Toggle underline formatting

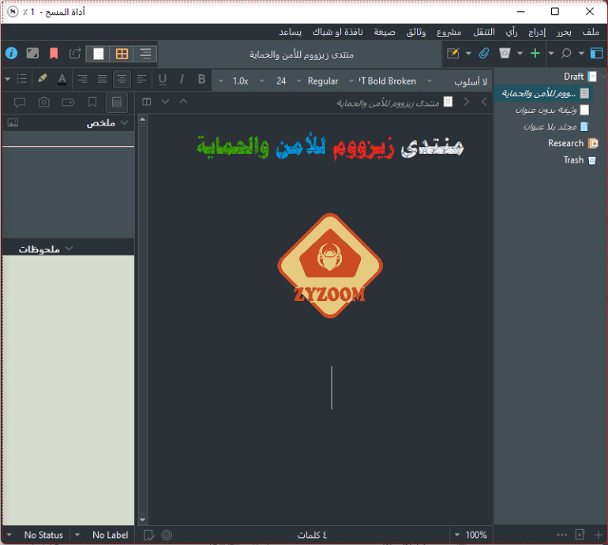(163, 79)
